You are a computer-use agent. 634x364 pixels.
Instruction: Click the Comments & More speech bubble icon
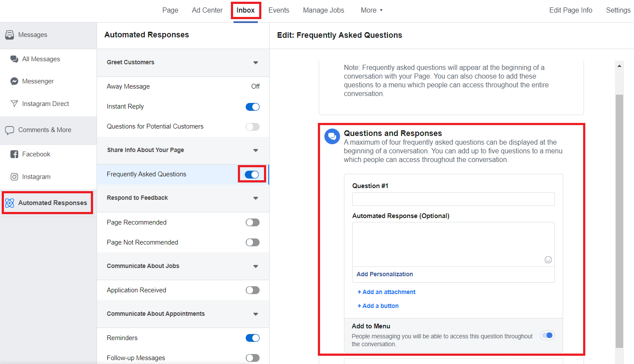[10, 130]
